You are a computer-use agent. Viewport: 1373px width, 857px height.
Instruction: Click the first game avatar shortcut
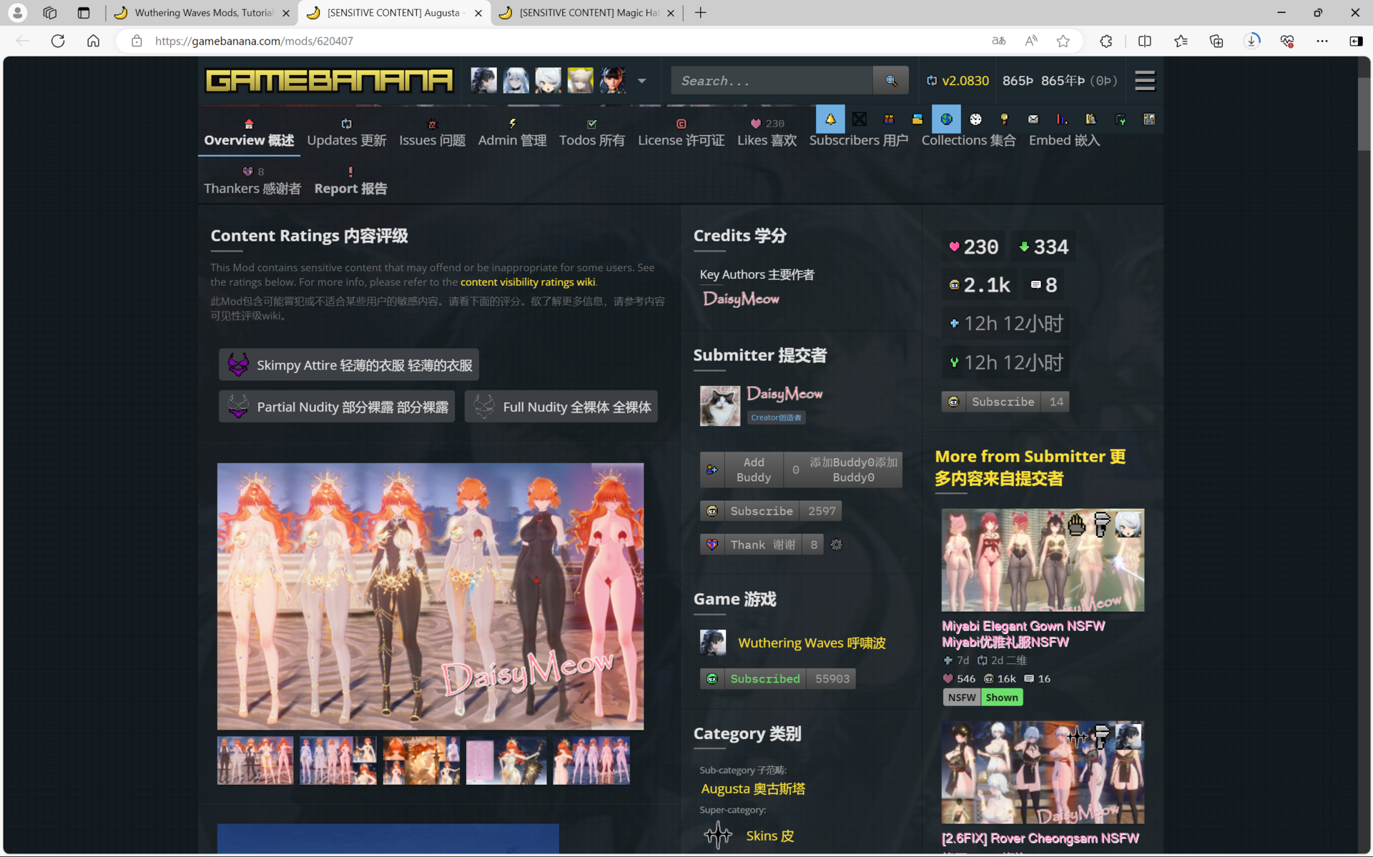(x=483, y=81)
